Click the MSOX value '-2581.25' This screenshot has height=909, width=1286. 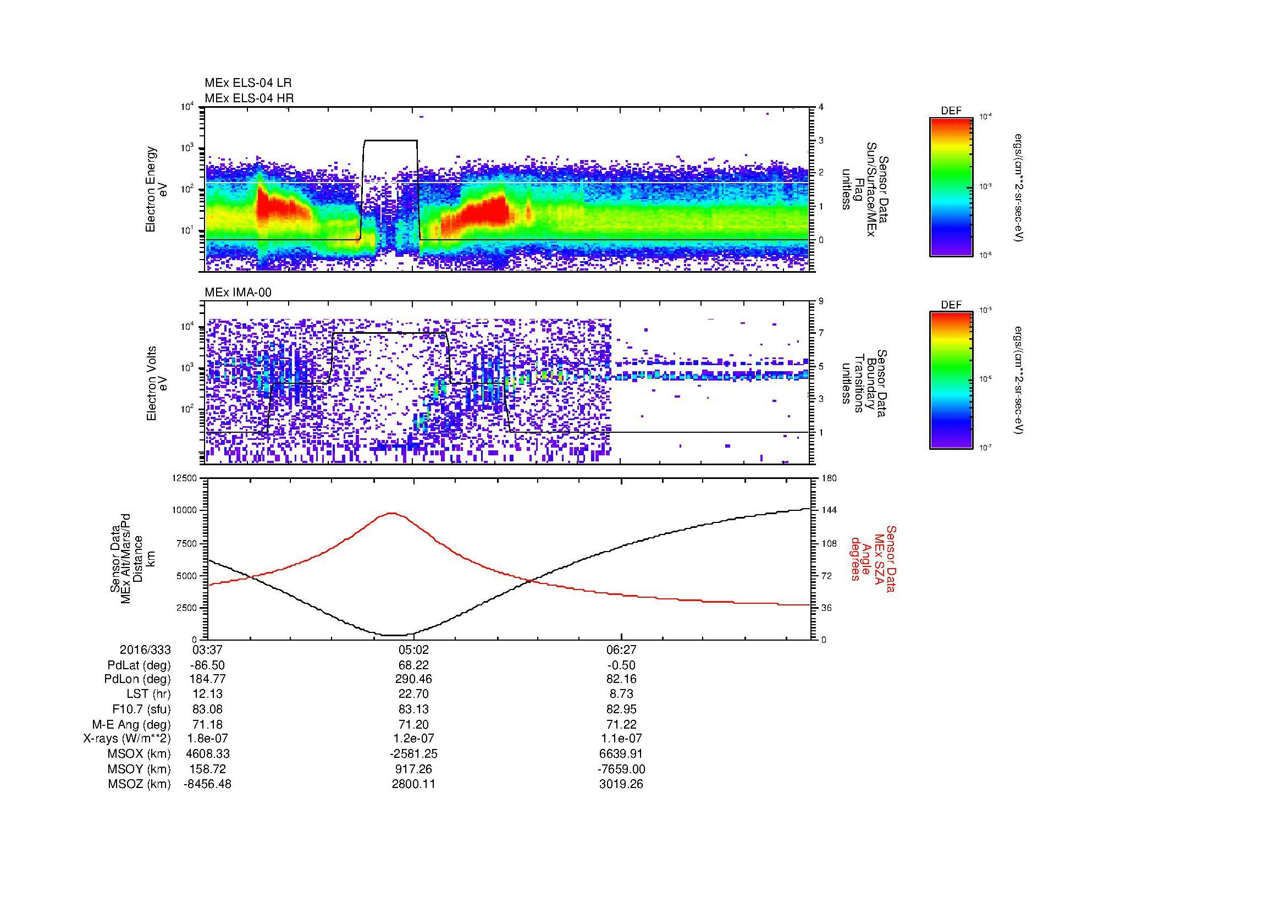click(413, 754)
